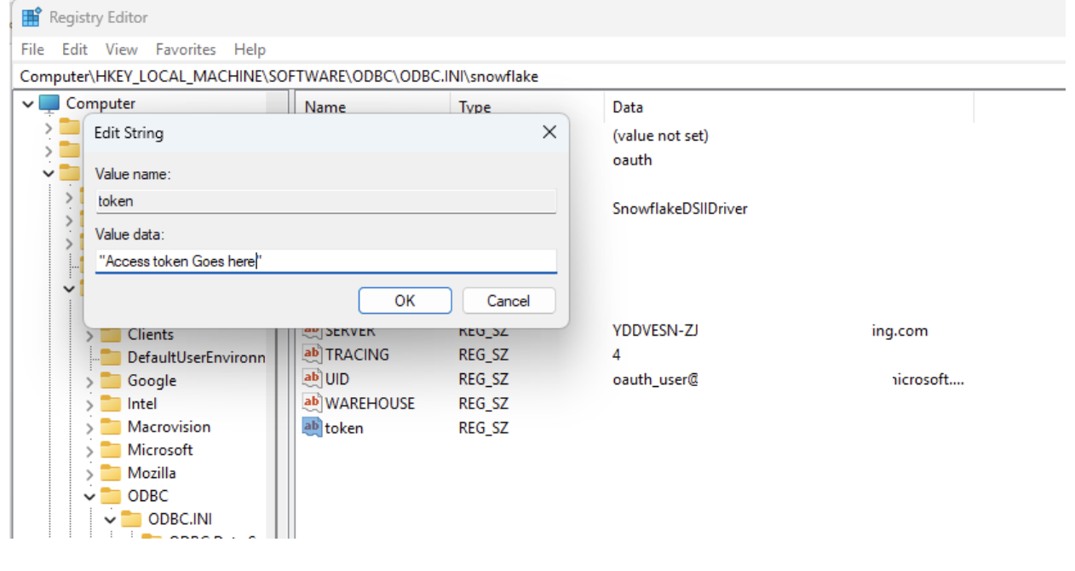The image size is (1075, 571).
Task: Select the Google folder icon
Action: pos(111,380)
